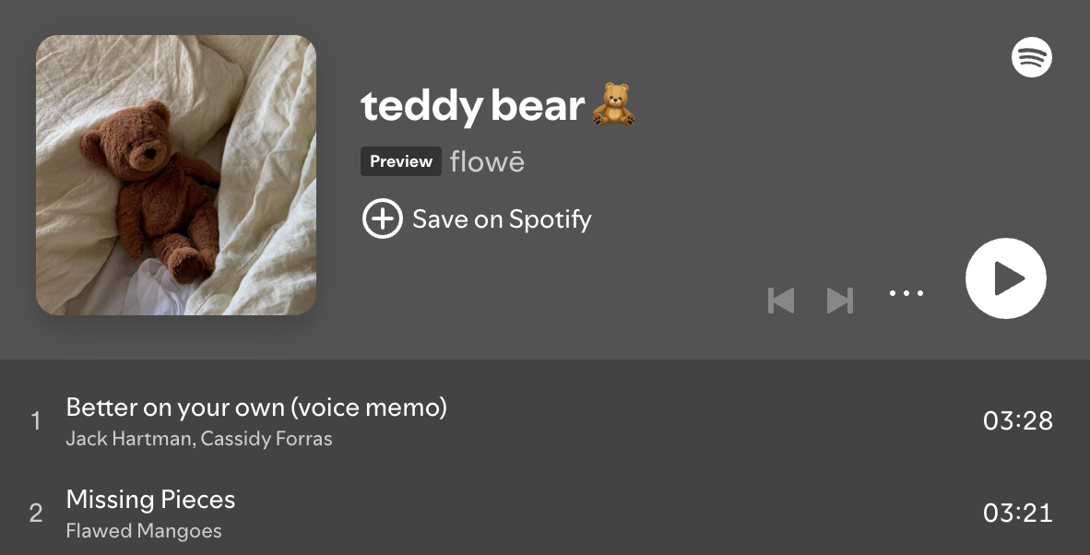Click the teddy bear emoji in title

[x=613, y=105]
